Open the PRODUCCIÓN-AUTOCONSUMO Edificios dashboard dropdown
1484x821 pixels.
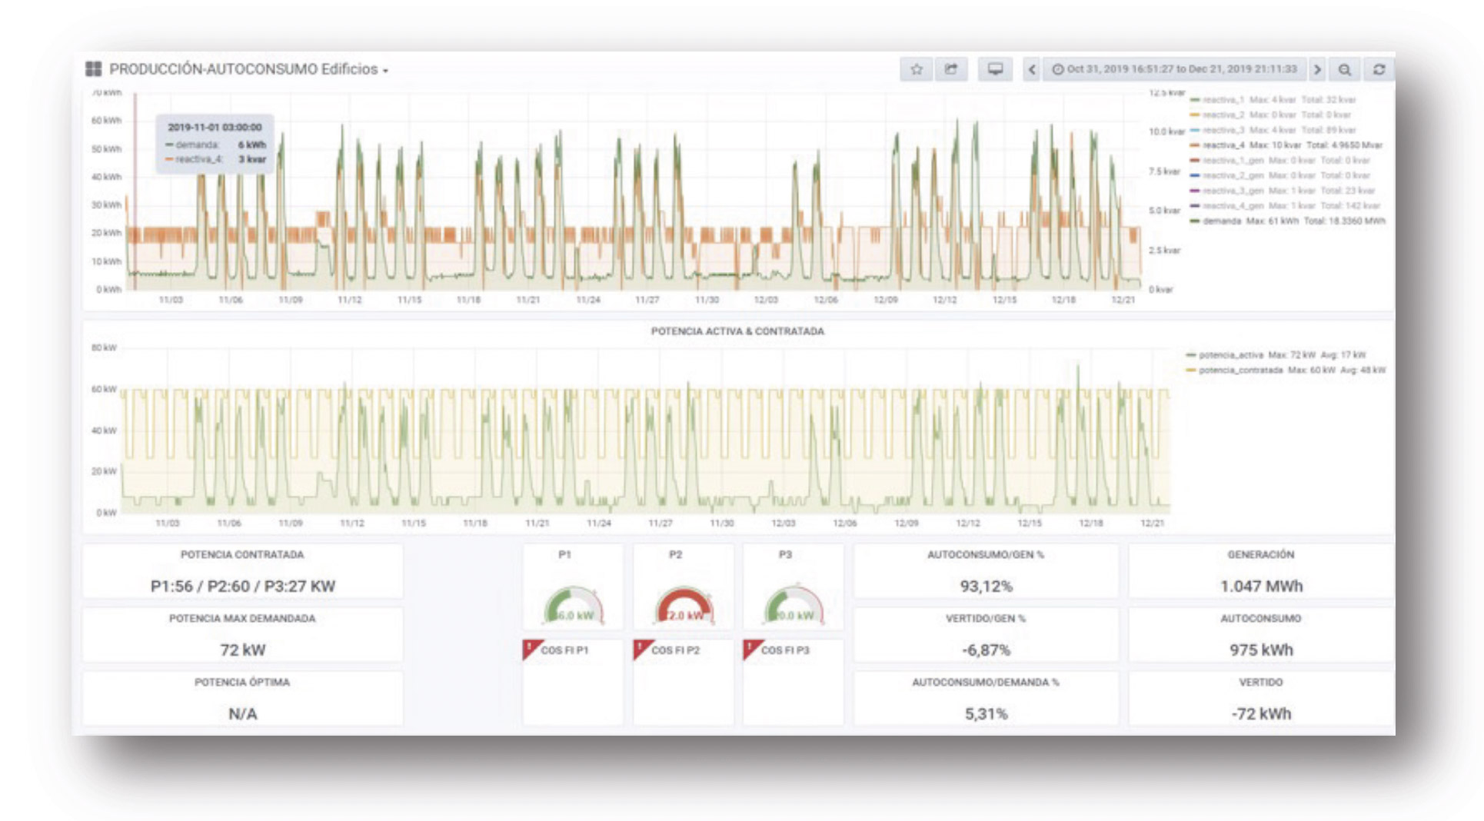click(248, 69)
